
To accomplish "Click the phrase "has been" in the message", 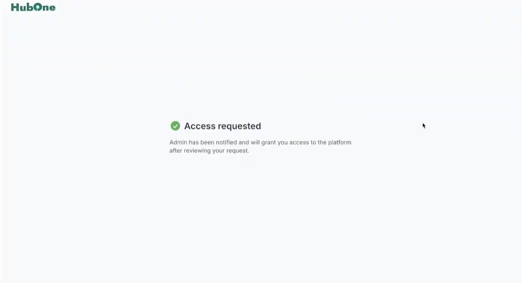I will click(201, 142).
